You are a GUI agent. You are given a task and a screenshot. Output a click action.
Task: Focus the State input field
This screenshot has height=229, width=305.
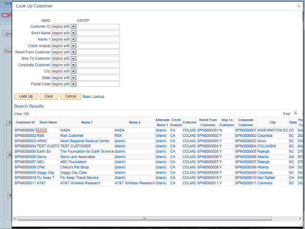coord(98,78)
